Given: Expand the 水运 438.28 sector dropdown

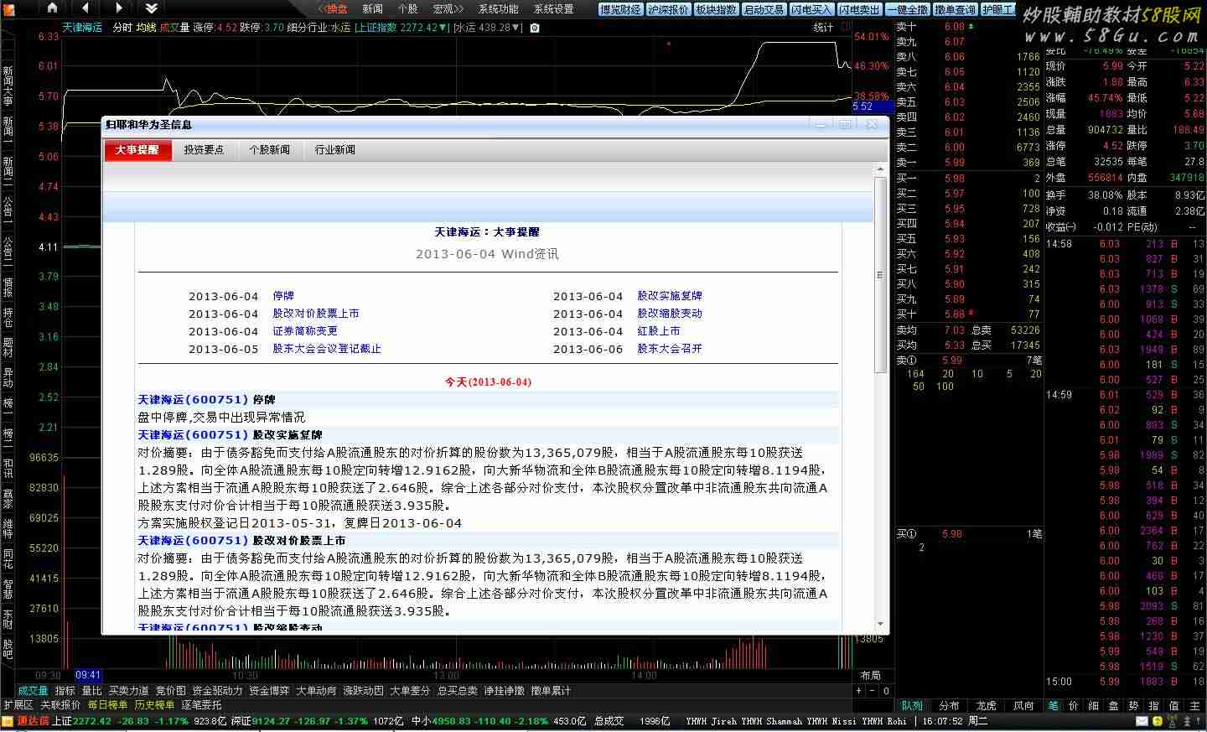Looking at the screenshot, I should click(490, 28).
